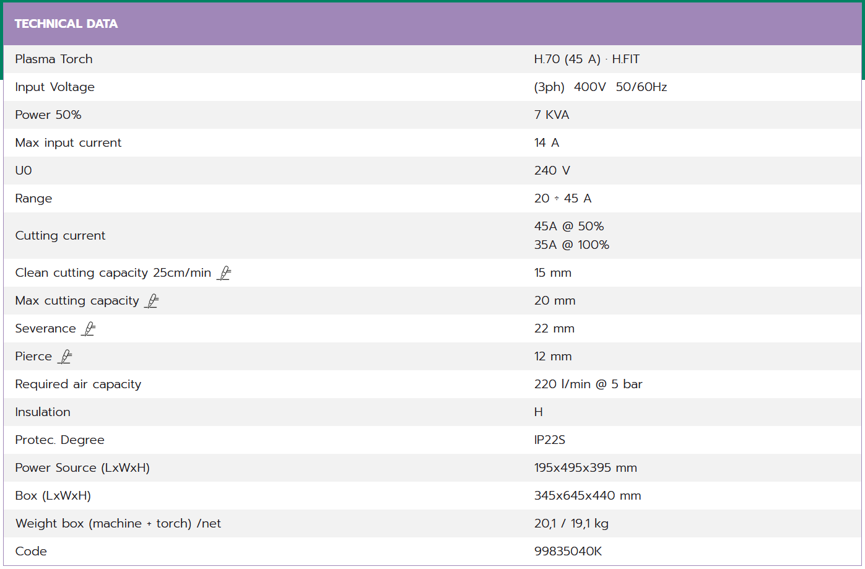Click the 12 mm value
Image resolution: width=865 pixels, height=569 pixels.
click(x=553, y=356)
